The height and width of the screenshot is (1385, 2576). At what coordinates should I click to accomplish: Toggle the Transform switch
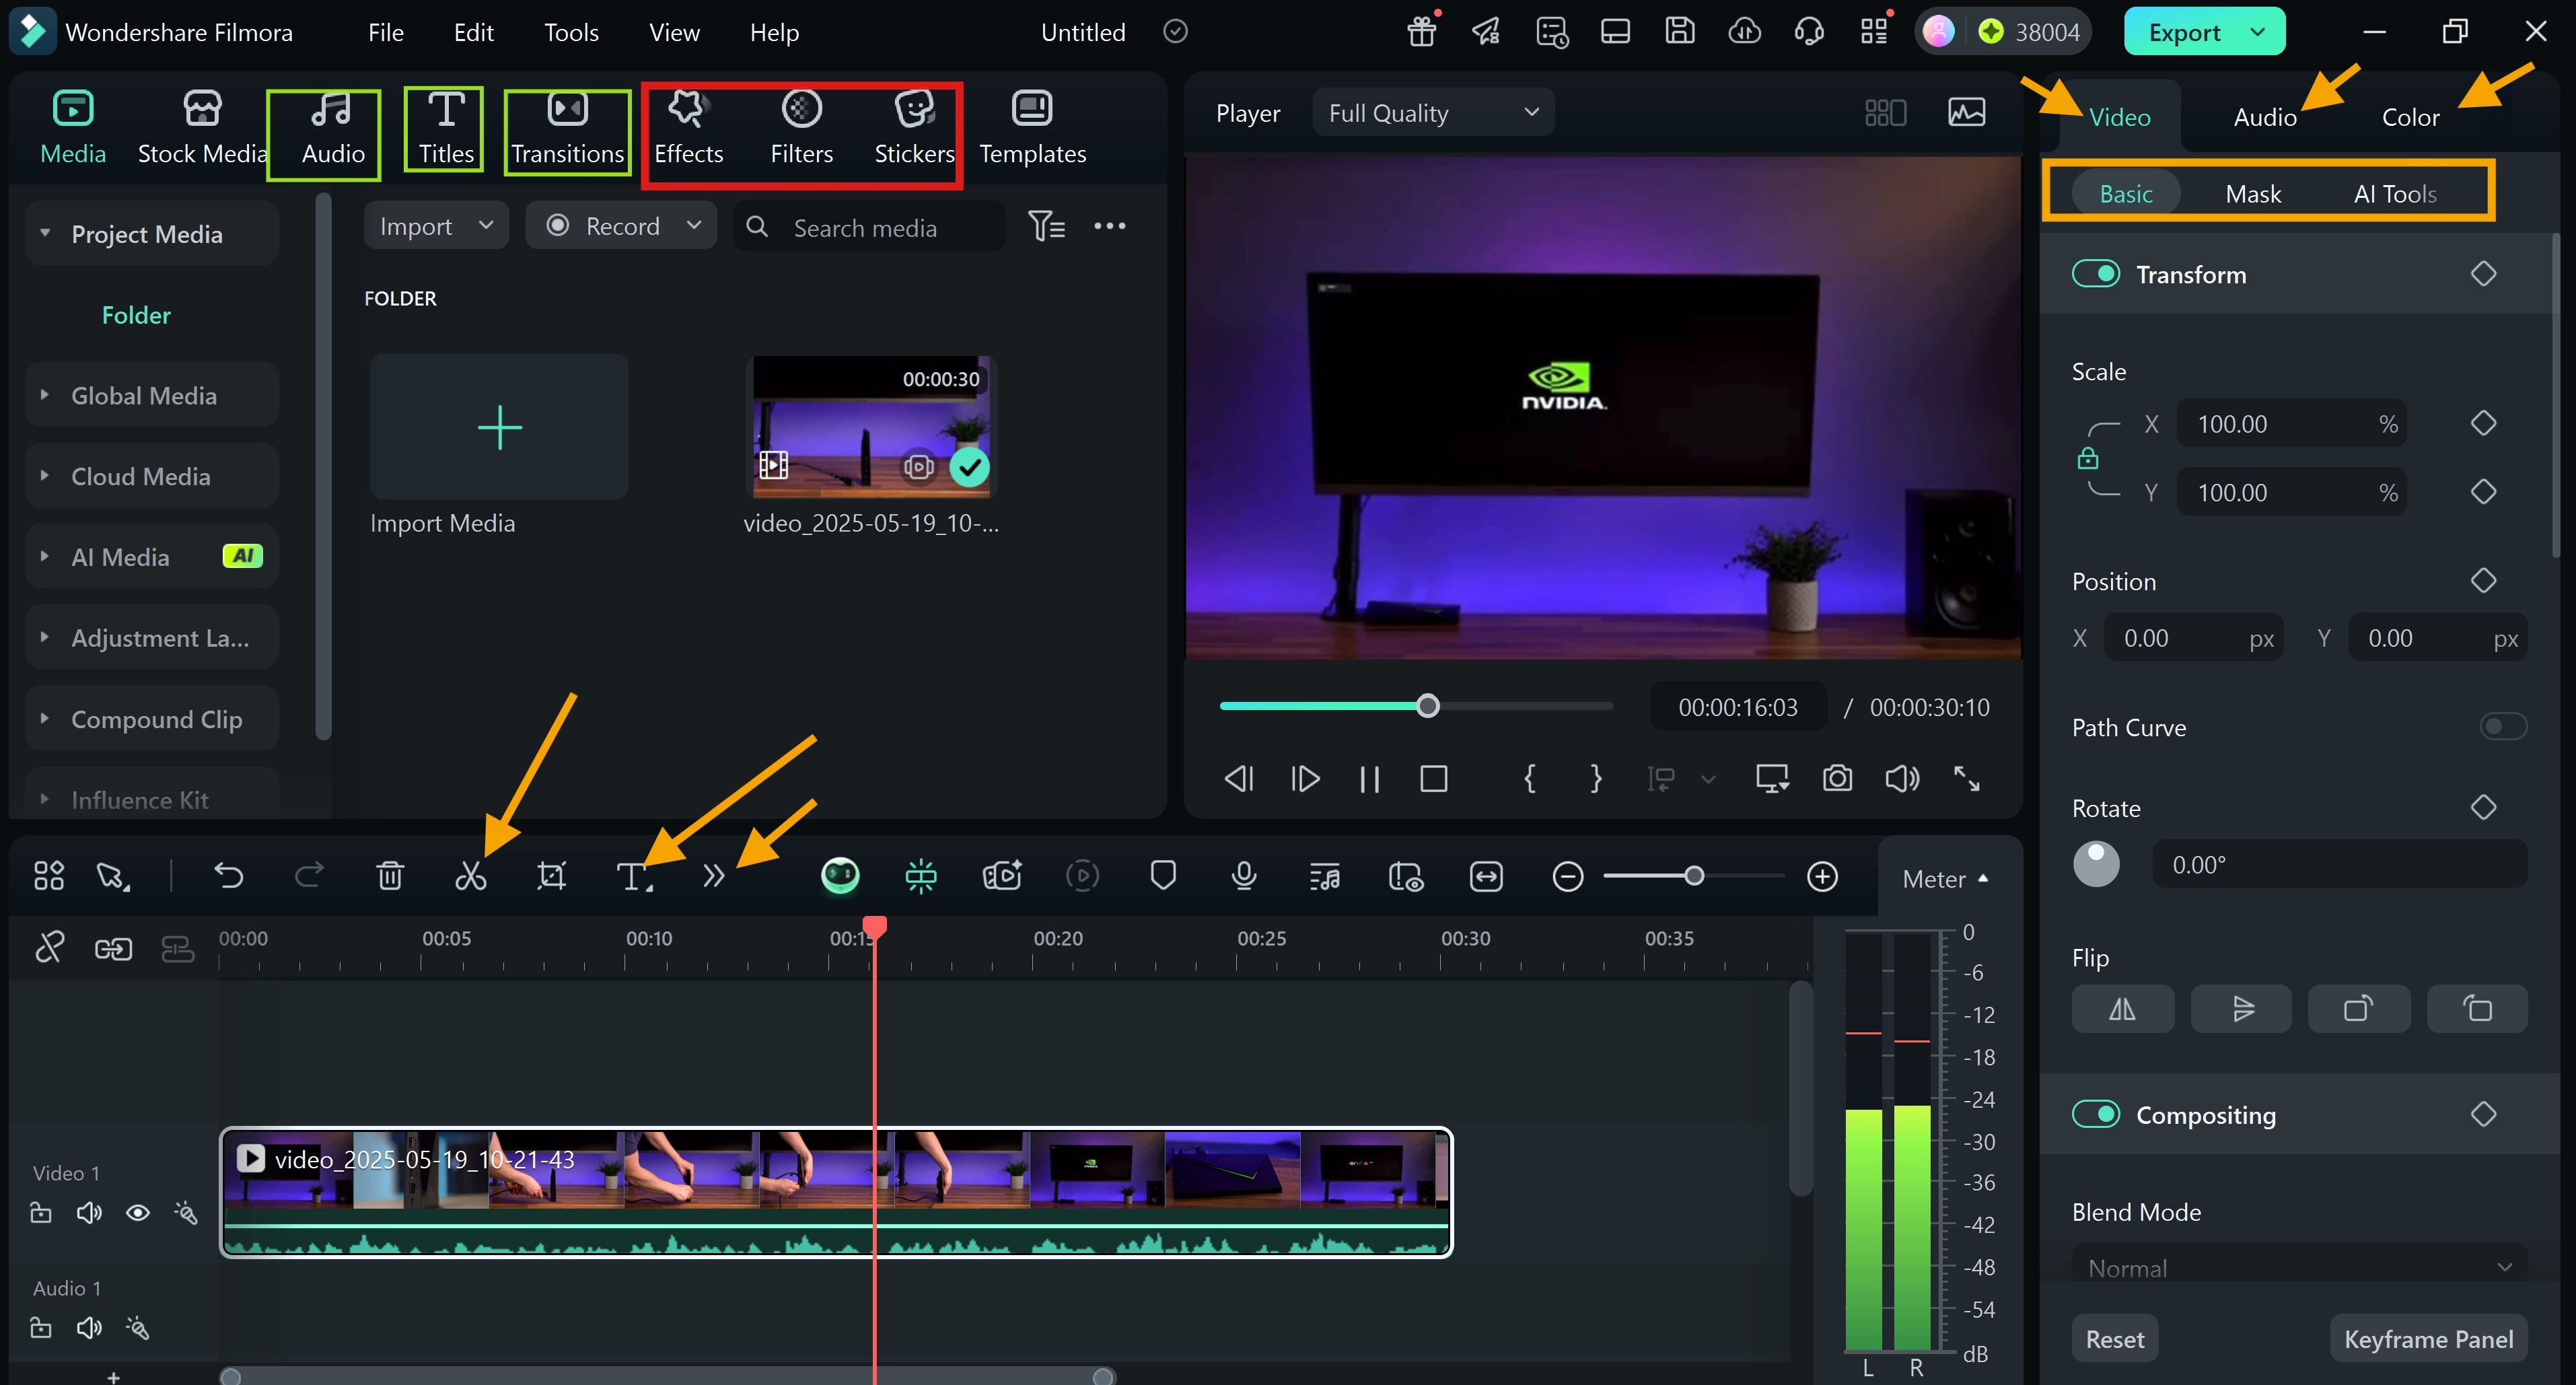2095,274
